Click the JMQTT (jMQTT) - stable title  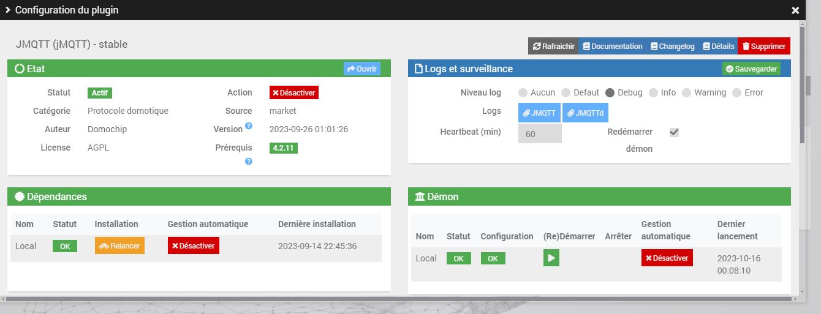coord(72,44)
